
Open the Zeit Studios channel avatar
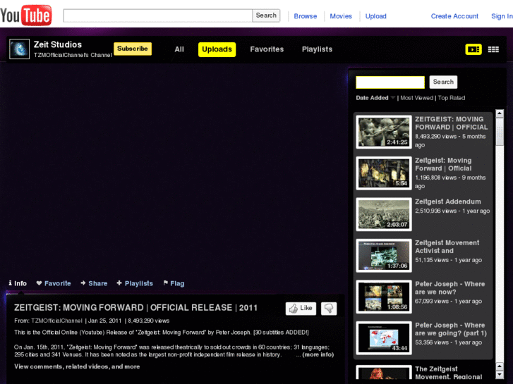click(19, 49)
